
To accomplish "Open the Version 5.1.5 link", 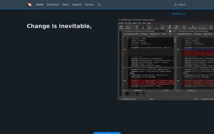I will [x=179, y=14].
